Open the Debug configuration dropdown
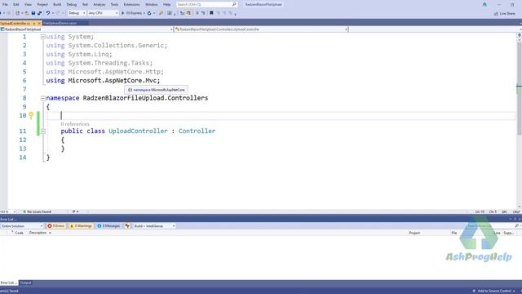Viewport: 522px width, 294px height. [77, 13]
